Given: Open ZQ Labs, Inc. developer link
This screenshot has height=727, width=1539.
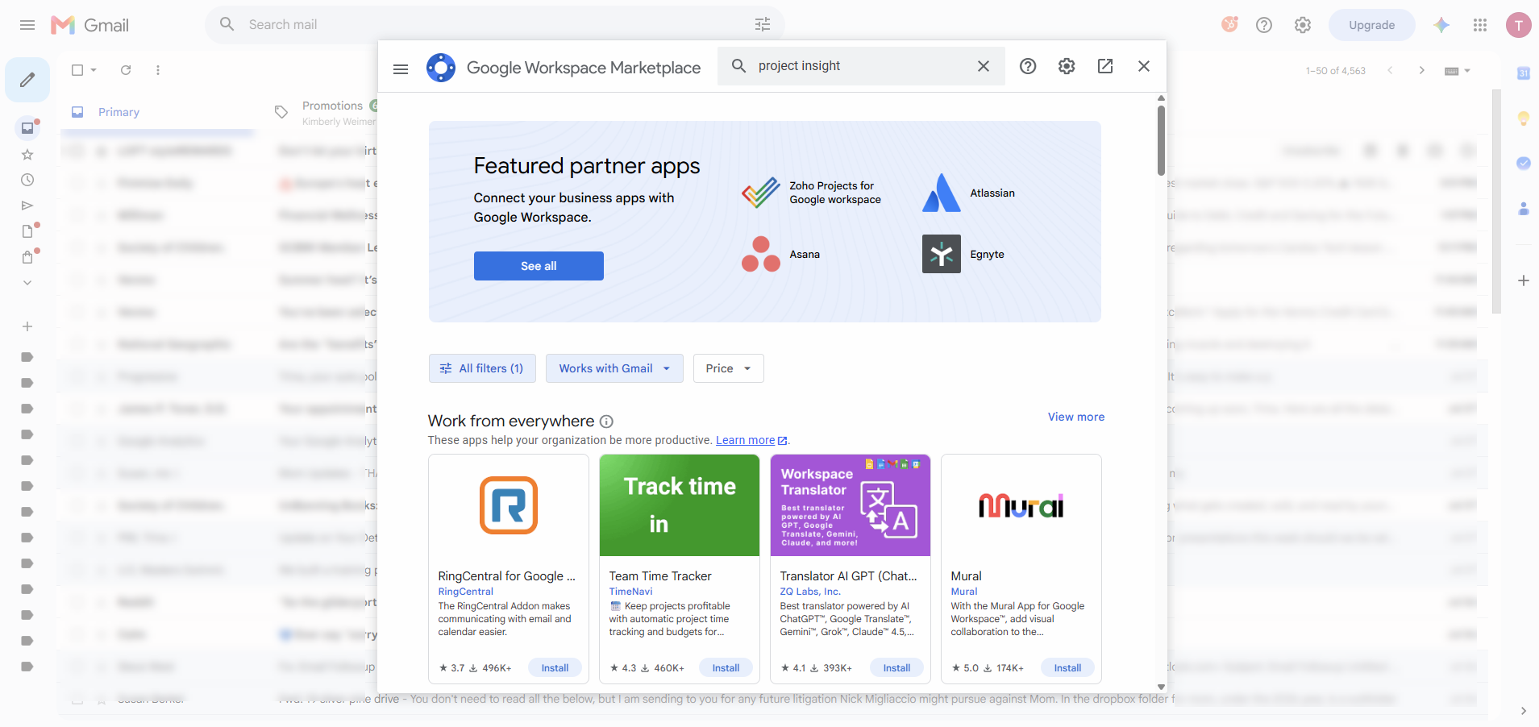Looking at the screenshot, I should click(810, 592).
